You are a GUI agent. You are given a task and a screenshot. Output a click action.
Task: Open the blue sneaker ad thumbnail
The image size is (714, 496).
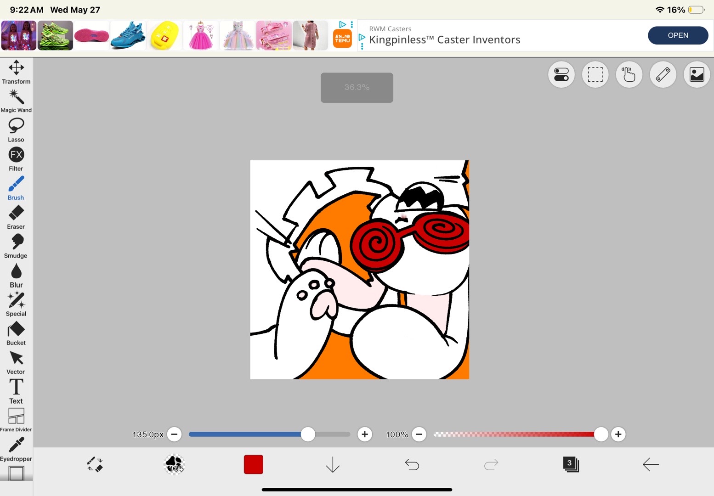tap(128, 35)
